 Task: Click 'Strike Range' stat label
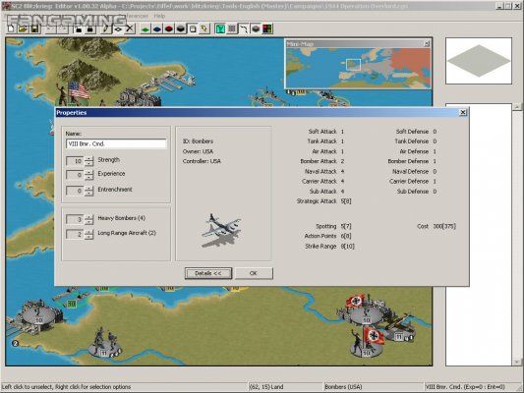pyautogui.click(x=320, y=247)
